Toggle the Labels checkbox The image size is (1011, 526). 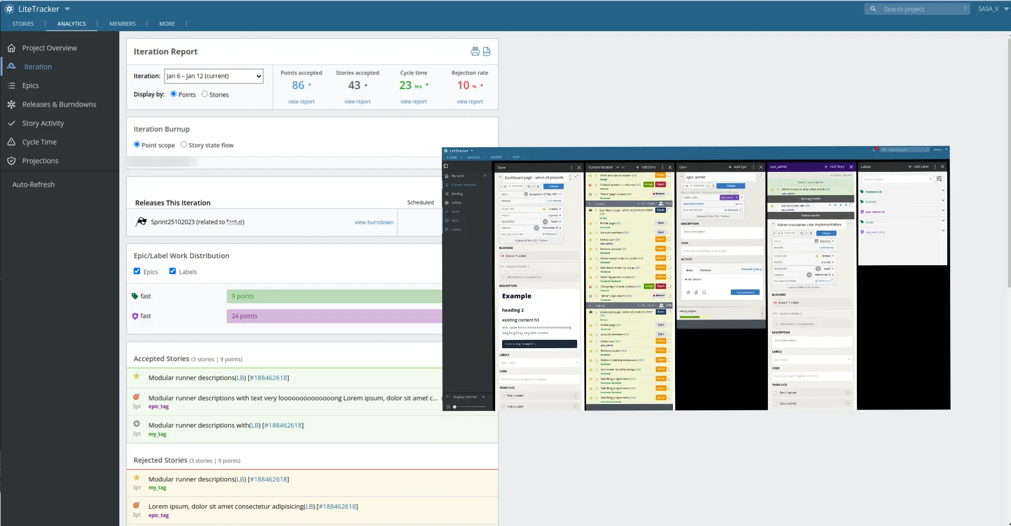pyautogui.click(x=172, y=271)
